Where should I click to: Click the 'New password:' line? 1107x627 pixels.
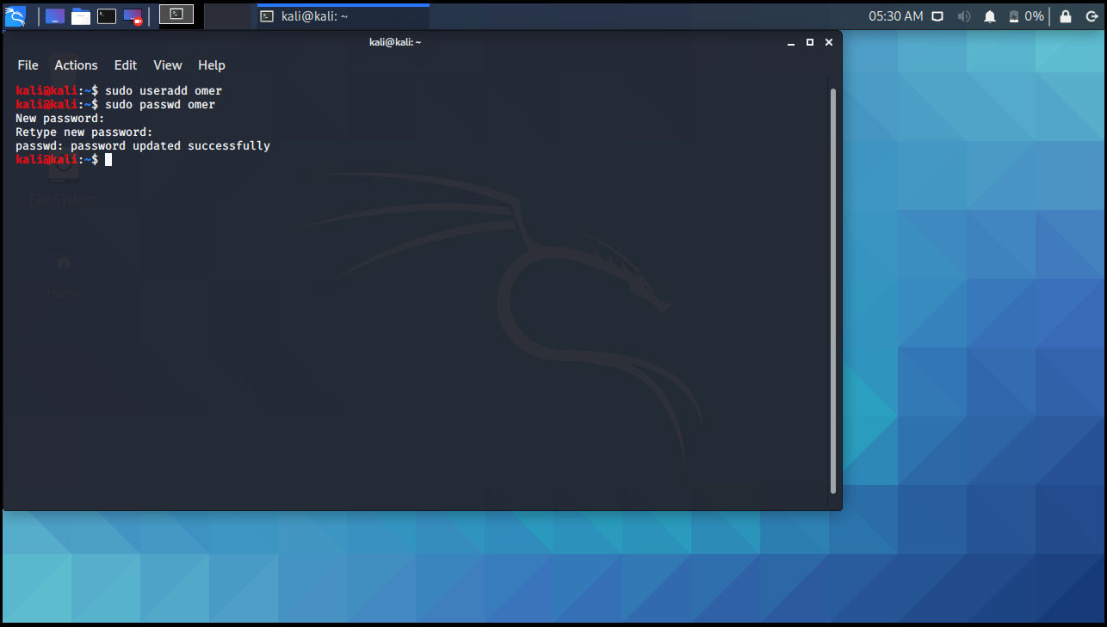(60, 118)
